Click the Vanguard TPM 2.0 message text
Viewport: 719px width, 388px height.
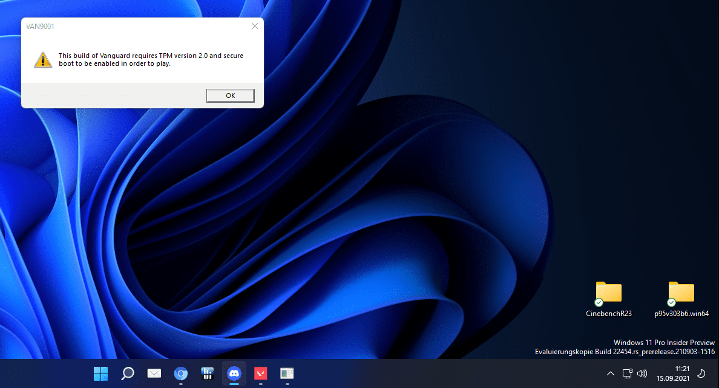pos(151,60)
